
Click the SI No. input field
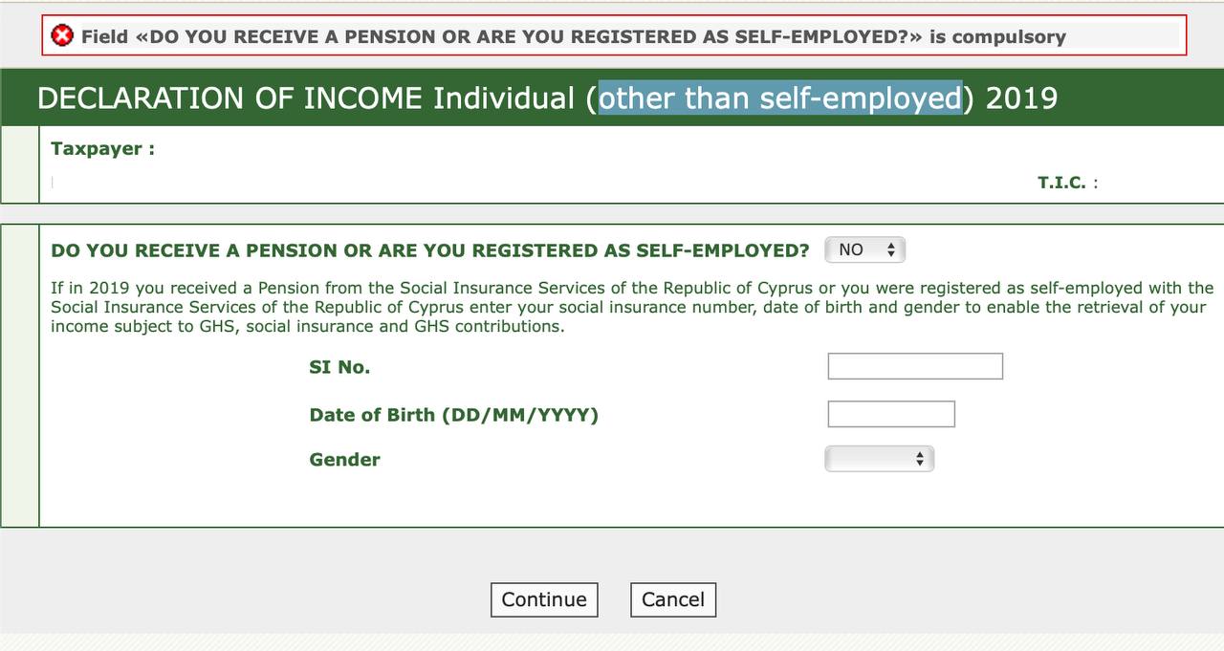[915, 366]
